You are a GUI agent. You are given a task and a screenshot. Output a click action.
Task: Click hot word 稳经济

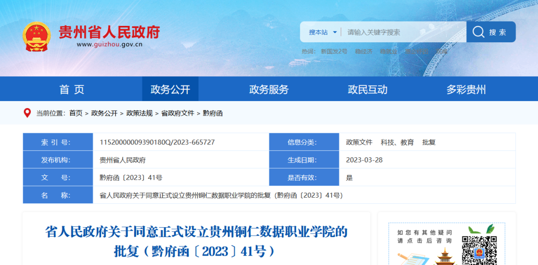(363, 51)
